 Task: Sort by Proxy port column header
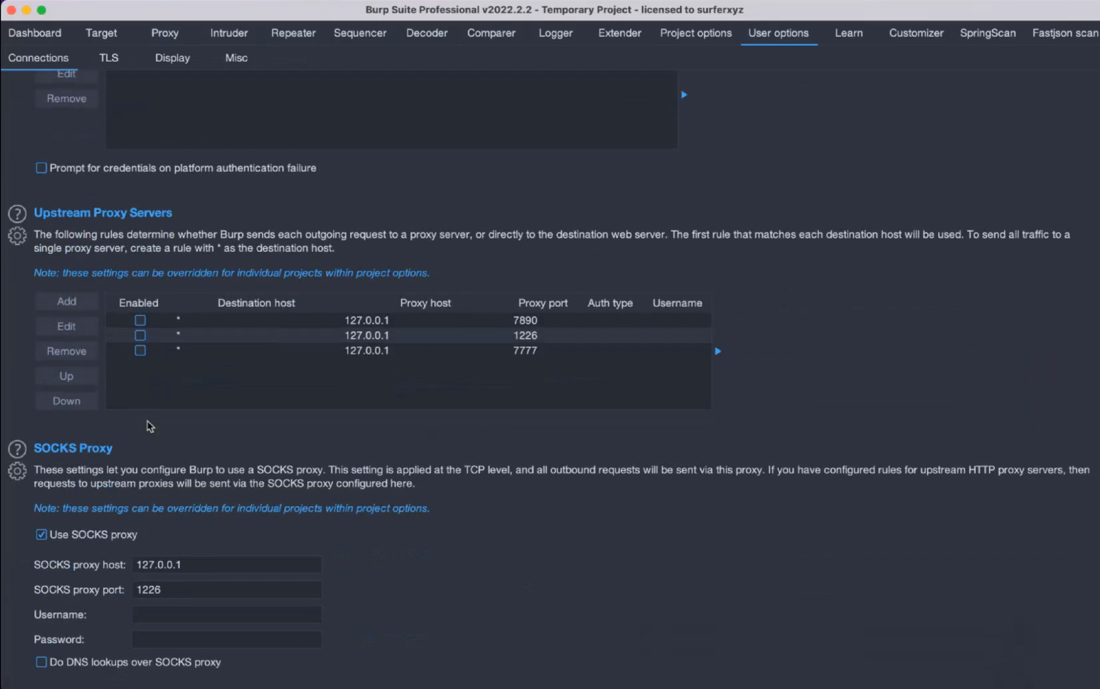[x=543, y=303]
